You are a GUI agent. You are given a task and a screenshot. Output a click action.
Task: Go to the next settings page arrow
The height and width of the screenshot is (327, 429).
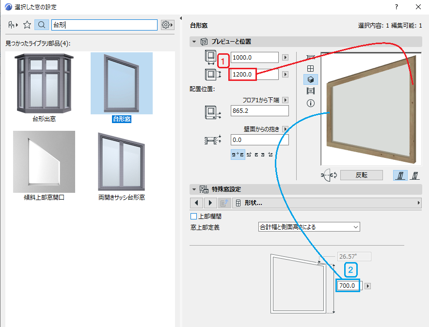[x=210, y=203]
